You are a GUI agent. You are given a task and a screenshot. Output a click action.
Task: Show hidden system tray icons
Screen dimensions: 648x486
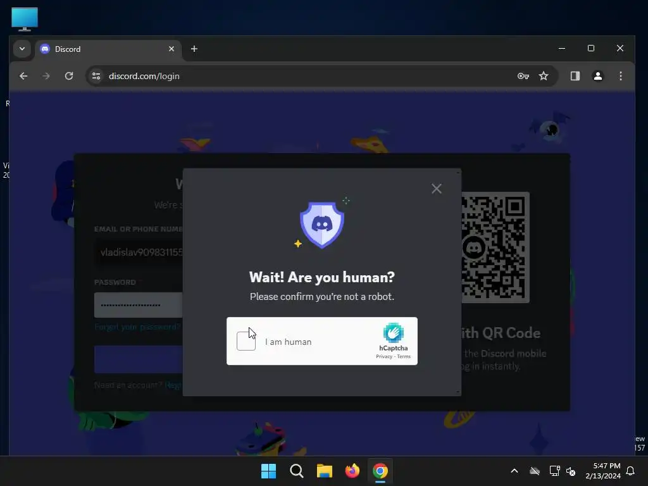(x=514, y=471)
